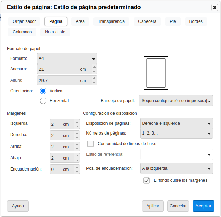Increase the Anchura width value
This screenshot has width=221, height=217.
tap(94, 67)
